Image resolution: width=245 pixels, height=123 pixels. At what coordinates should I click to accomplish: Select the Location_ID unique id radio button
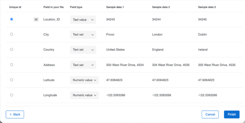coord(12,19)
